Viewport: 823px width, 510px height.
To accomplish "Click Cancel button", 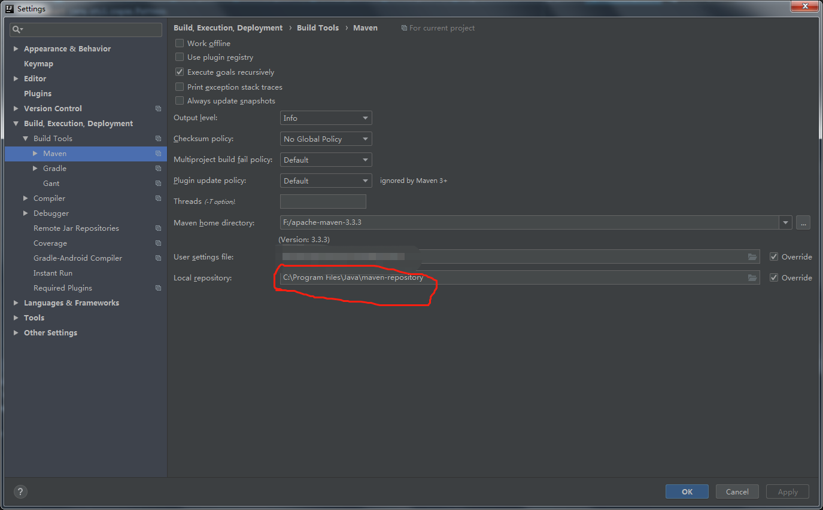I will pos(737,491).
